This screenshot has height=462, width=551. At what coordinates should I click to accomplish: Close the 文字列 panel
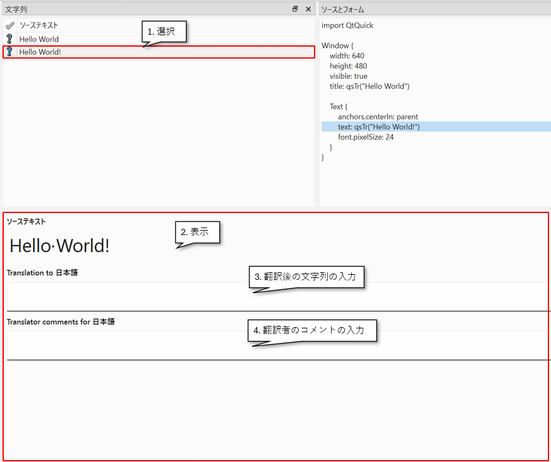[308, 9]
